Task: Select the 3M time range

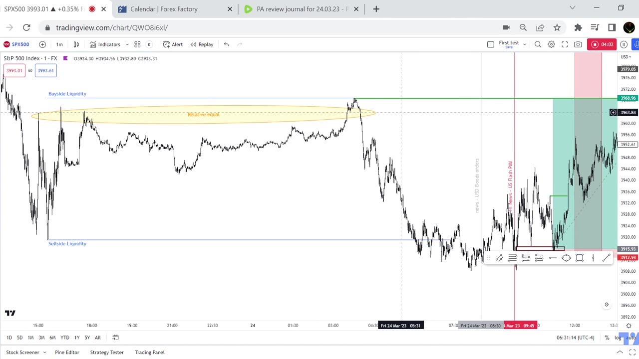Action: (x=41, y=338)
